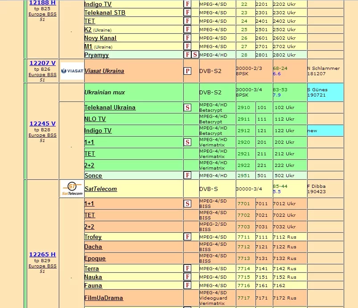Click the F icon beside Sonce
The height and width of the screenshot is (308, 358).
click(187, 175)
